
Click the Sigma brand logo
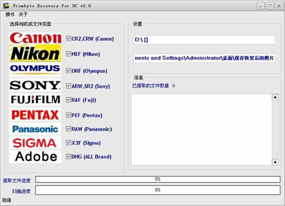36,143
